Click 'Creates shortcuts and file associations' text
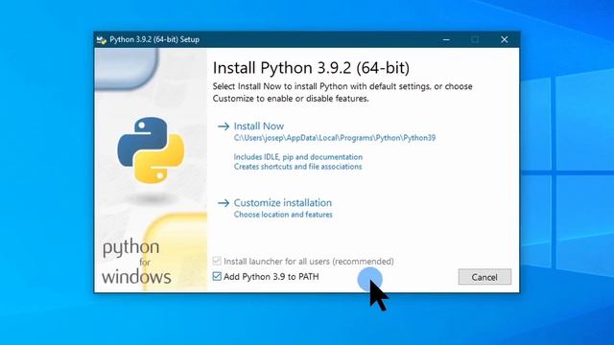The height and width of the screenshot is (345, 614). 297,167
